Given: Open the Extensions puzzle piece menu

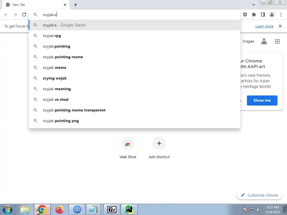Looking at the screenshot, I should (254, 15).
